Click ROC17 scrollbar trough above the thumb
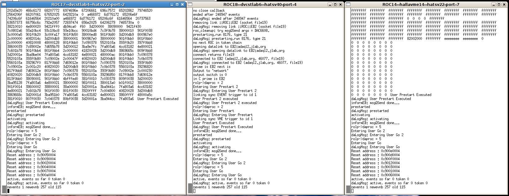509x196 pixels. point(4,97)
